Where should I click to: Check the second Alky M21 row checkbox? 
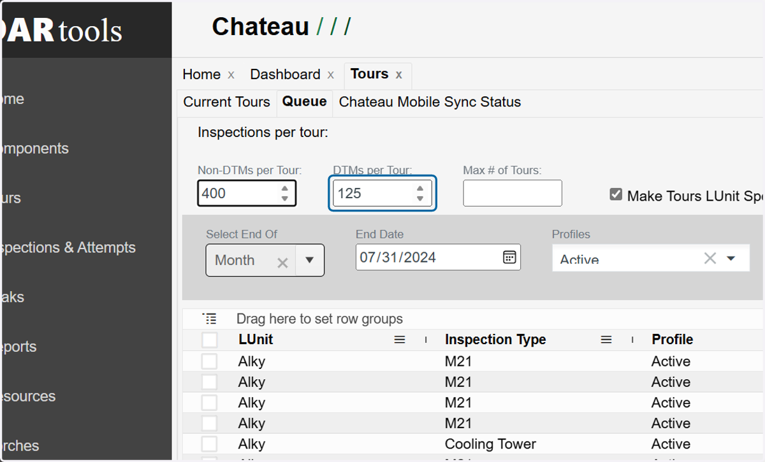209,382
